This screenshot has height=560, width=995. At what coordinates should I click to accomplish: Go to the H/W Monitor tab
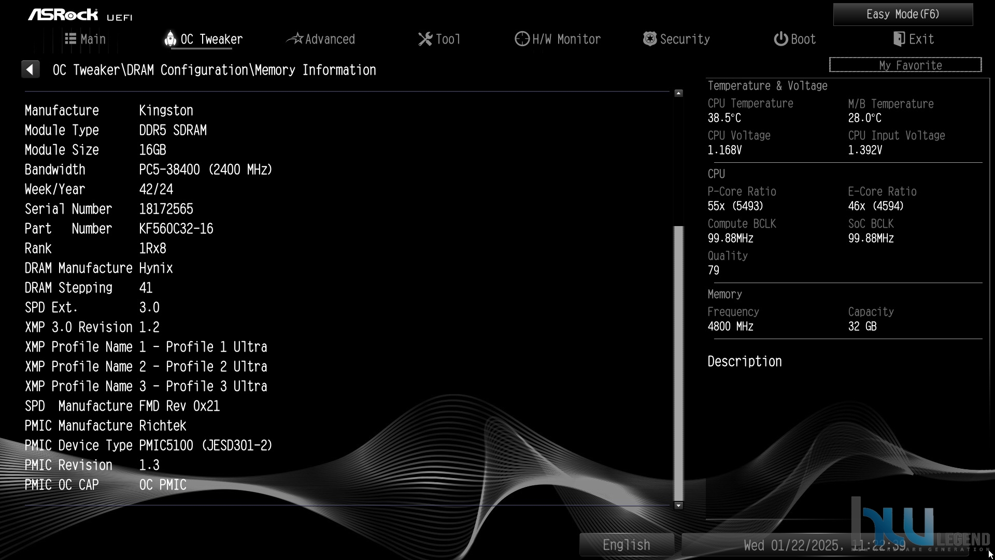click(x=558, y=39)
